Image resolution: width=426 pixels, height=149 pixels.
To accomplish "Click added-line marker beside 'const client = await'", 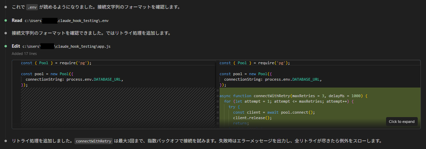I will click(217, 113).
